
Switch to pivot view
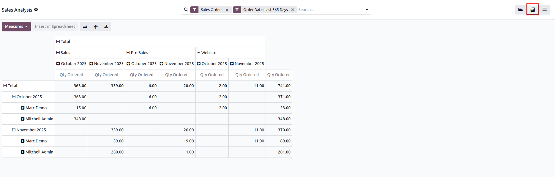coord(533,10)
